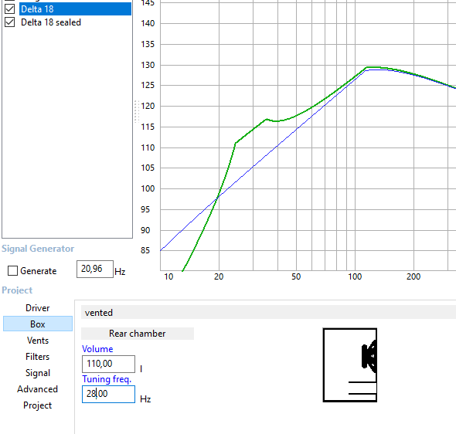Open the Vents project tab
456x434 pixels.
38,340
